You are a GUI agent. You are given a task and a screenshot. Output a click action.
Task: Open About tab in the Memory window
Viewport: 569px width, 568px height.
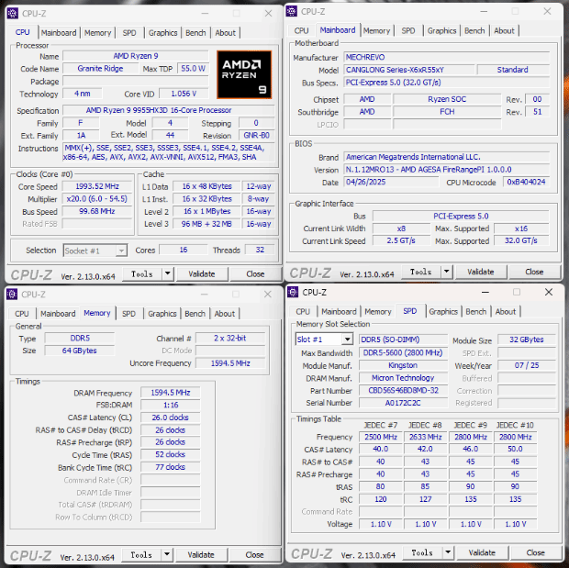225,314
